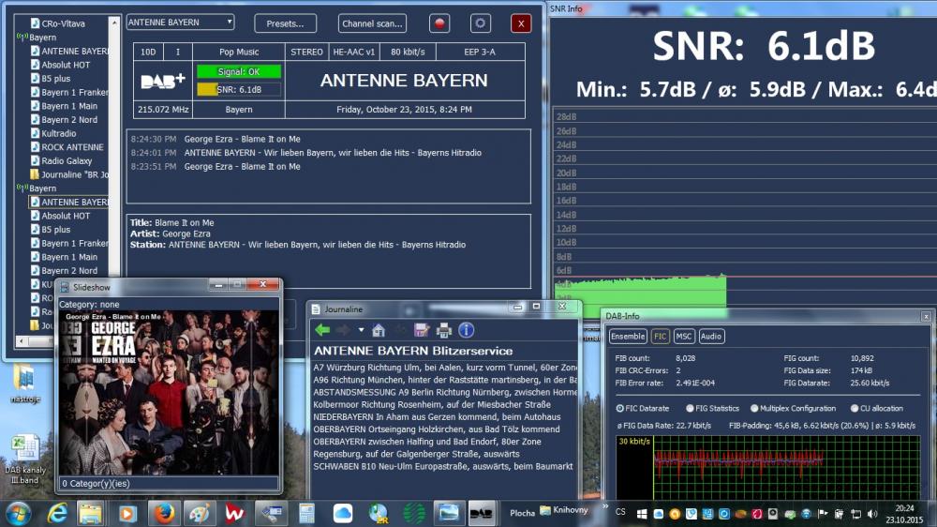Click the station list scroll-up arrow

point(114,23)
